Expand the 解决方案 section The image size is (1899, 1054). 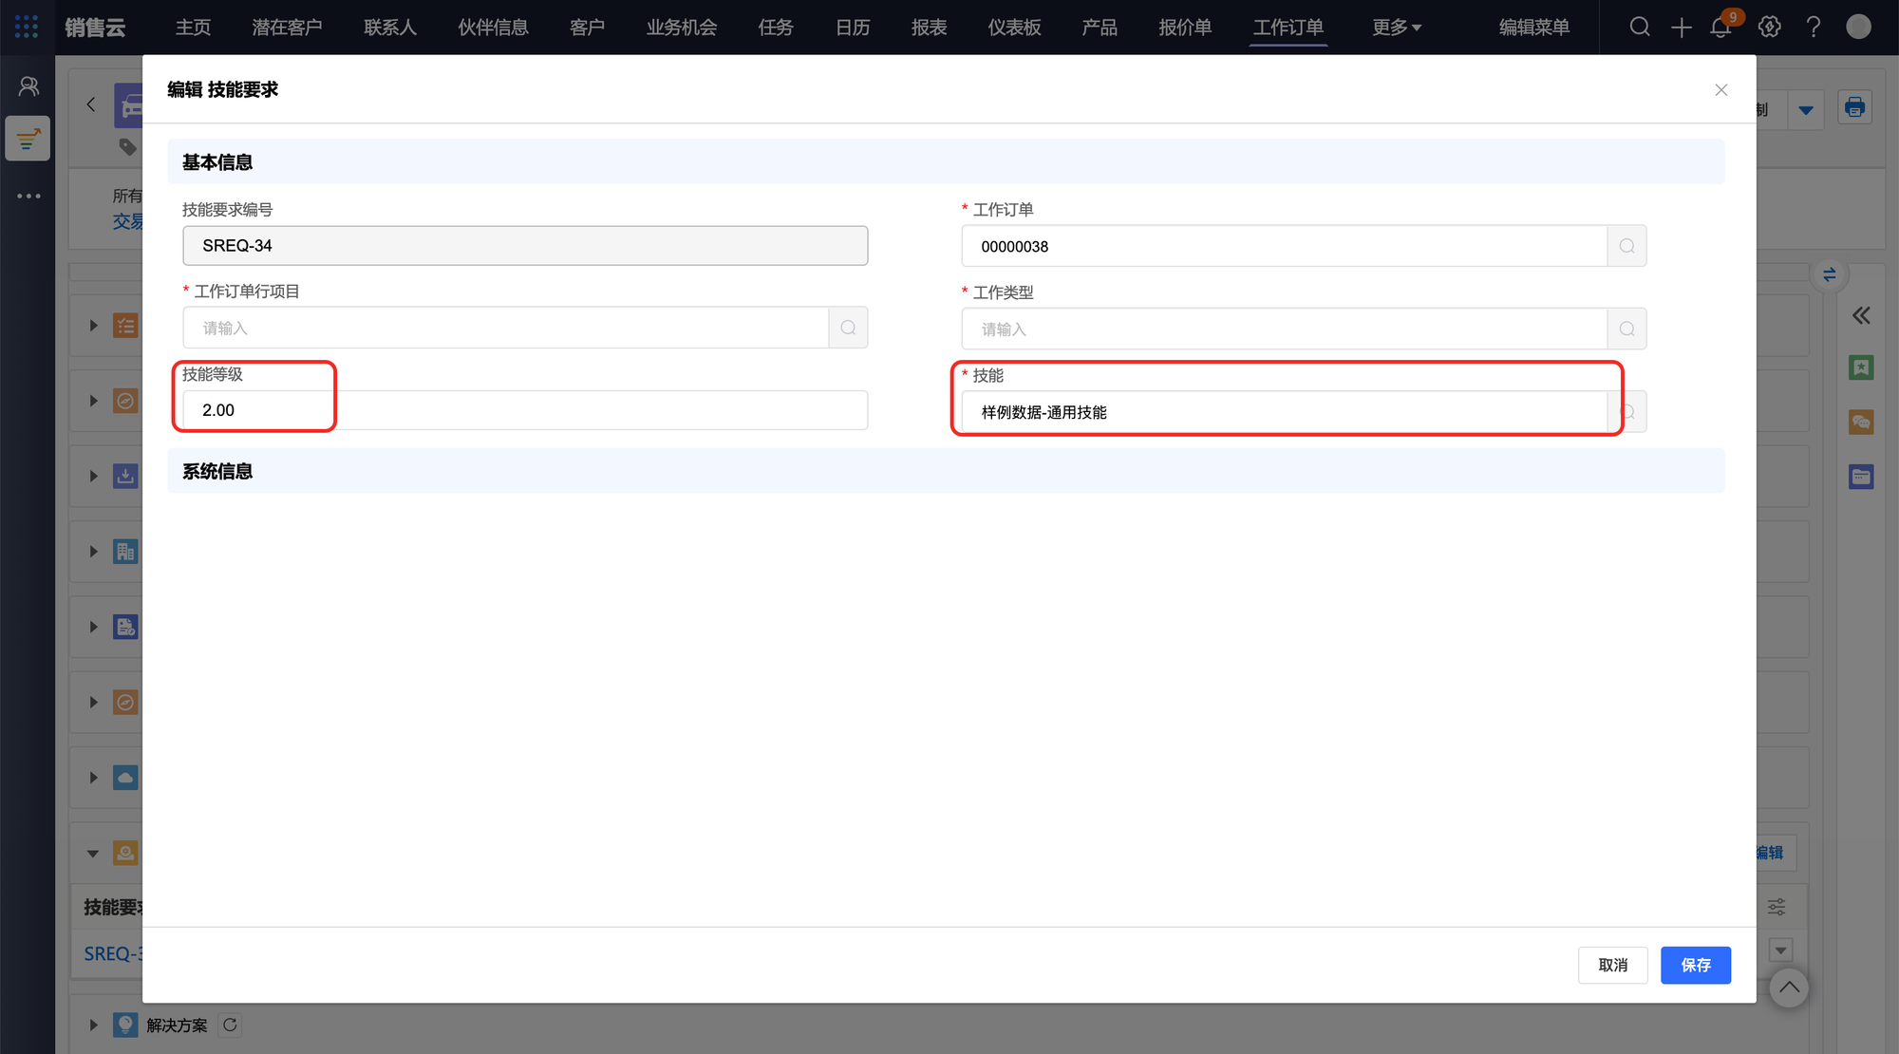point(93,1026)
